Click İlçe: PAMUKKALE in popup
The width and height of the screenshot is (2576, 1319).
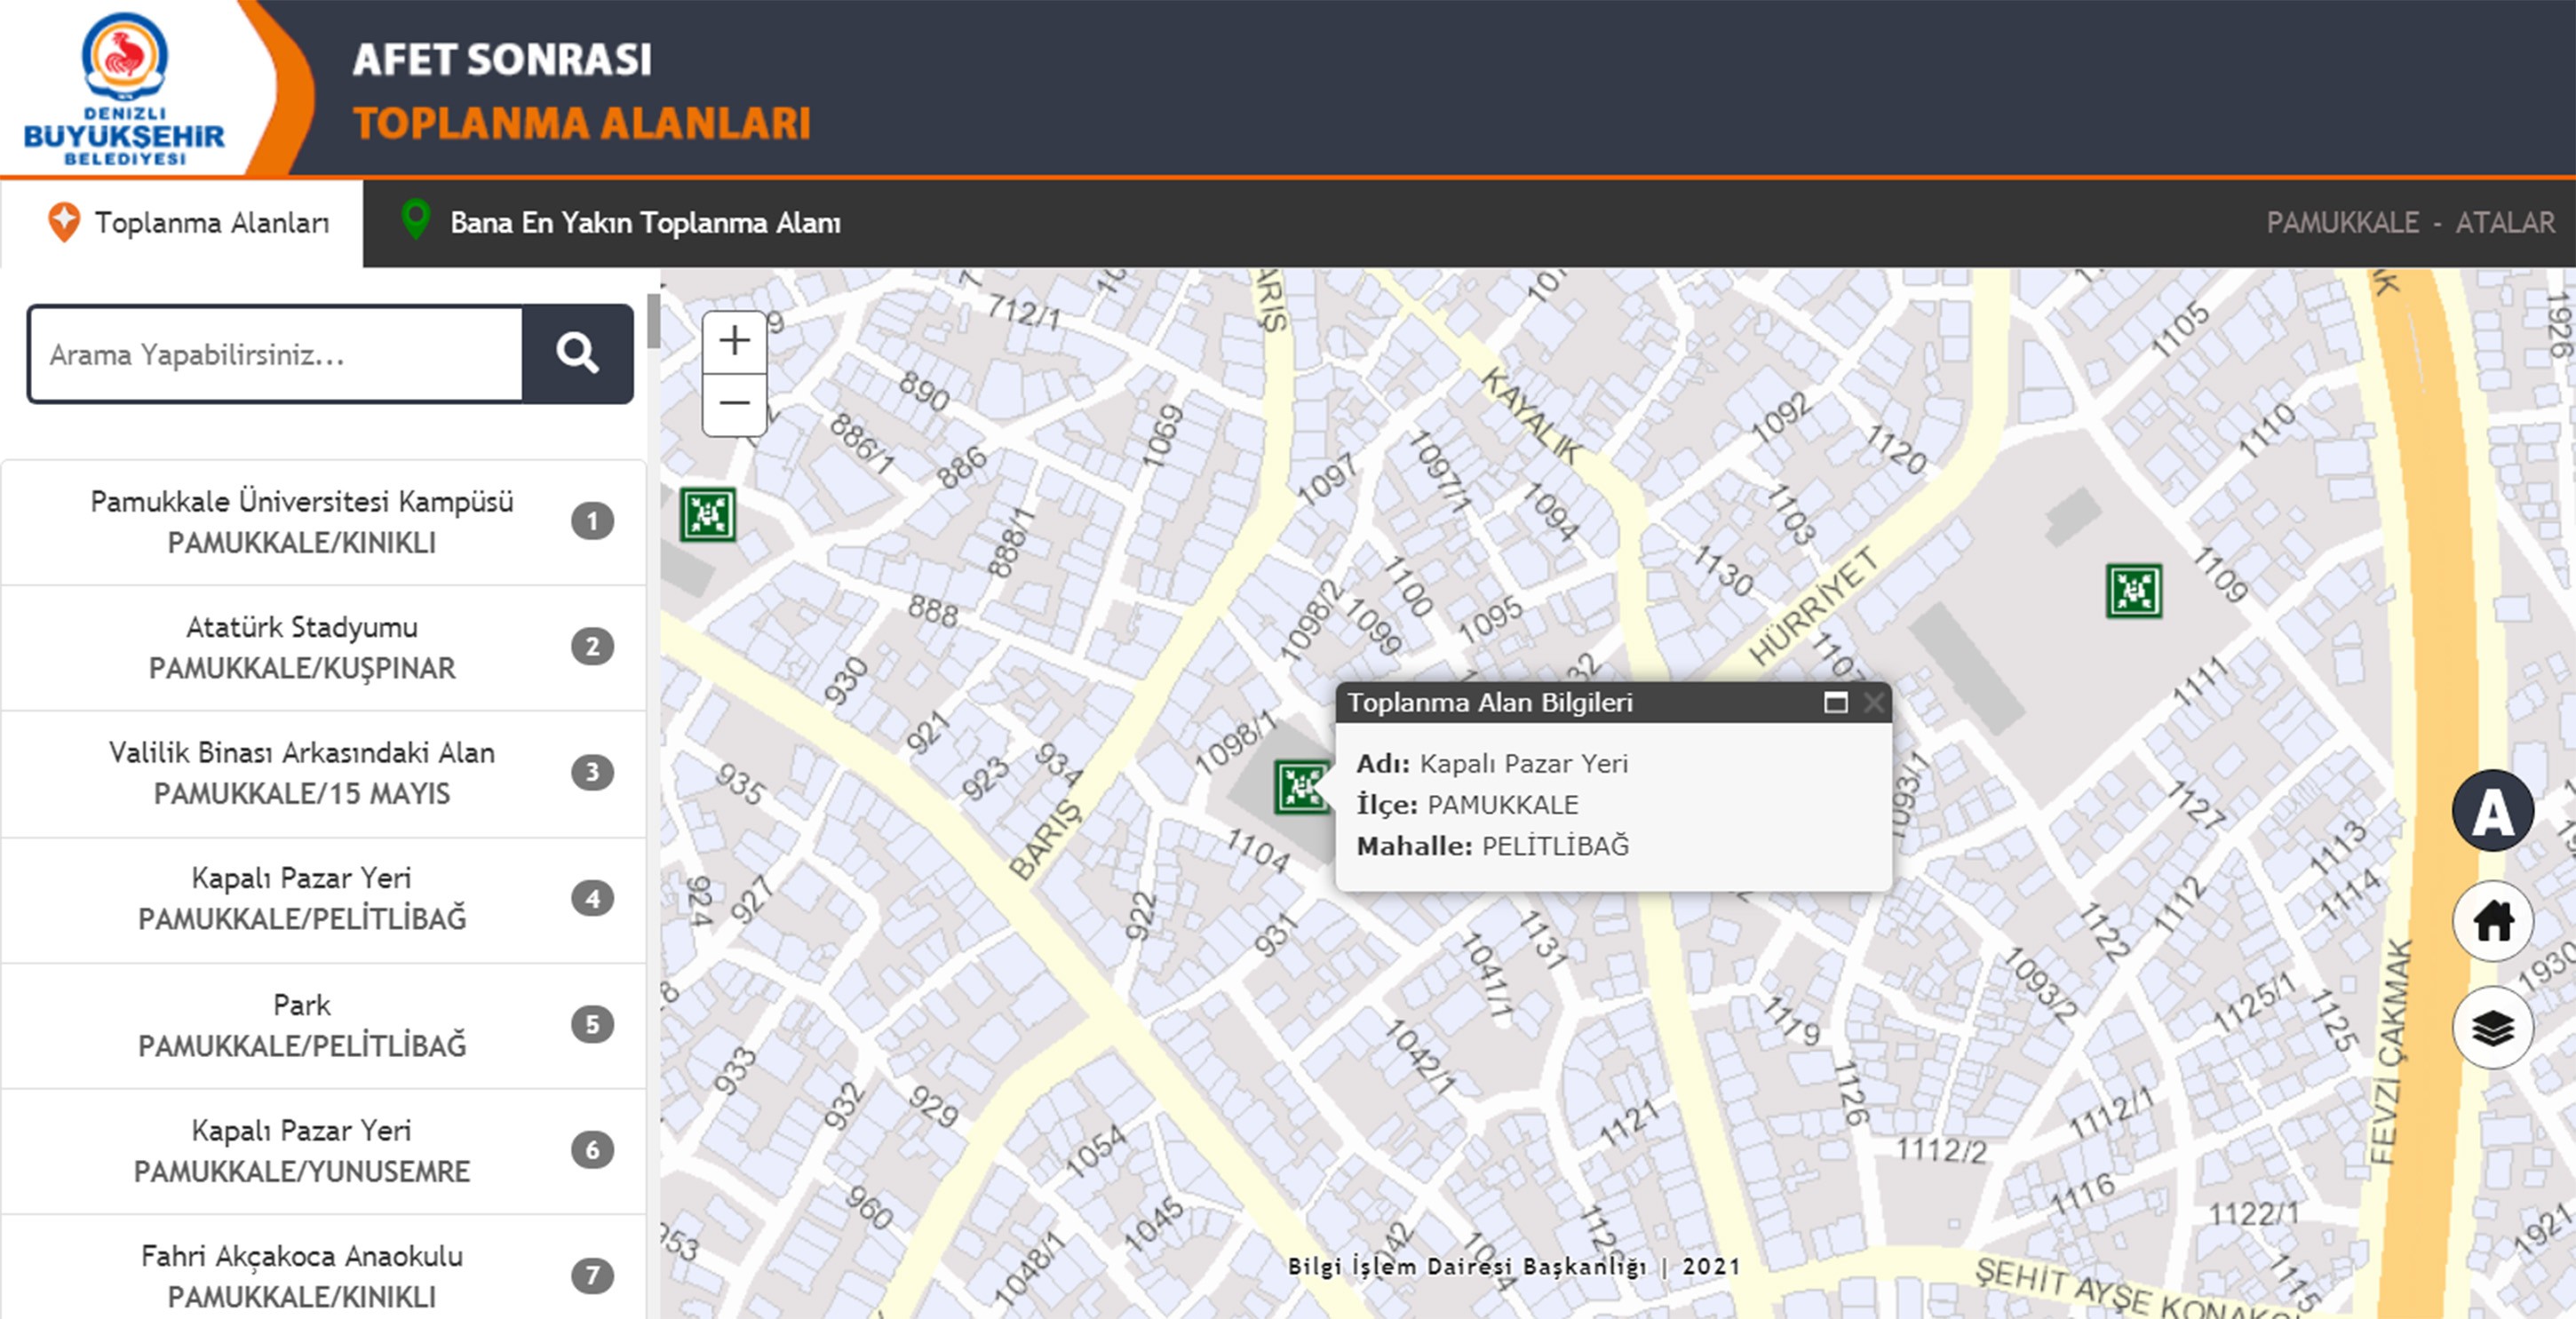[x=1467, y=805]
